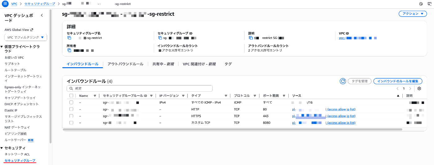The image size is (434, 165).
Task: Open the セキュリティグループ breadcrumb link
Action: (x=39, y=4)
